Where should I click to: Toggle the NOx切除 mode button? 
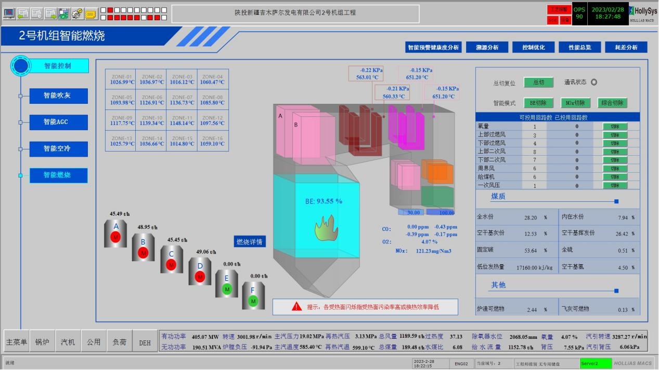click(575, 103)
